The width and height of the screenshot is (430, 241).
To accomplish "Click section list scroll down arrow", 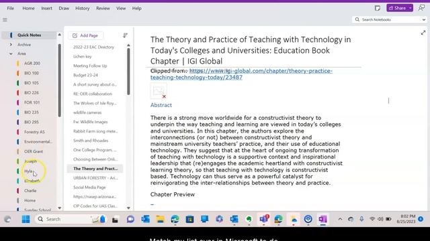I will (x=60, y=208).
